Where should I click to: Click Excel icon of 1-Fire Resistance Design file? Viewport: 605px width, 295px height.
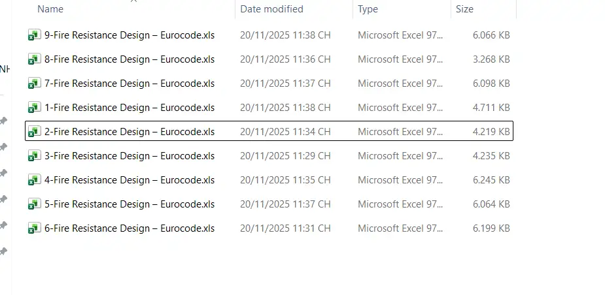35,108
